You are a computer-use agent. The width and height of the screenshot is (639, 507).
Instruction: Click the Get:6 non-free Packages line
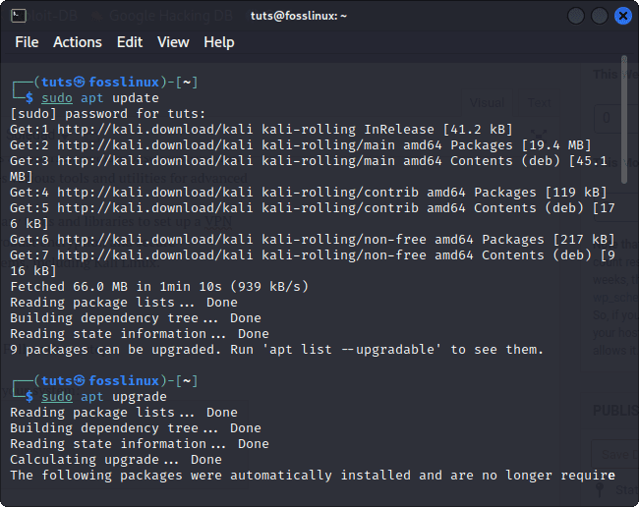(x=313, y=240)
